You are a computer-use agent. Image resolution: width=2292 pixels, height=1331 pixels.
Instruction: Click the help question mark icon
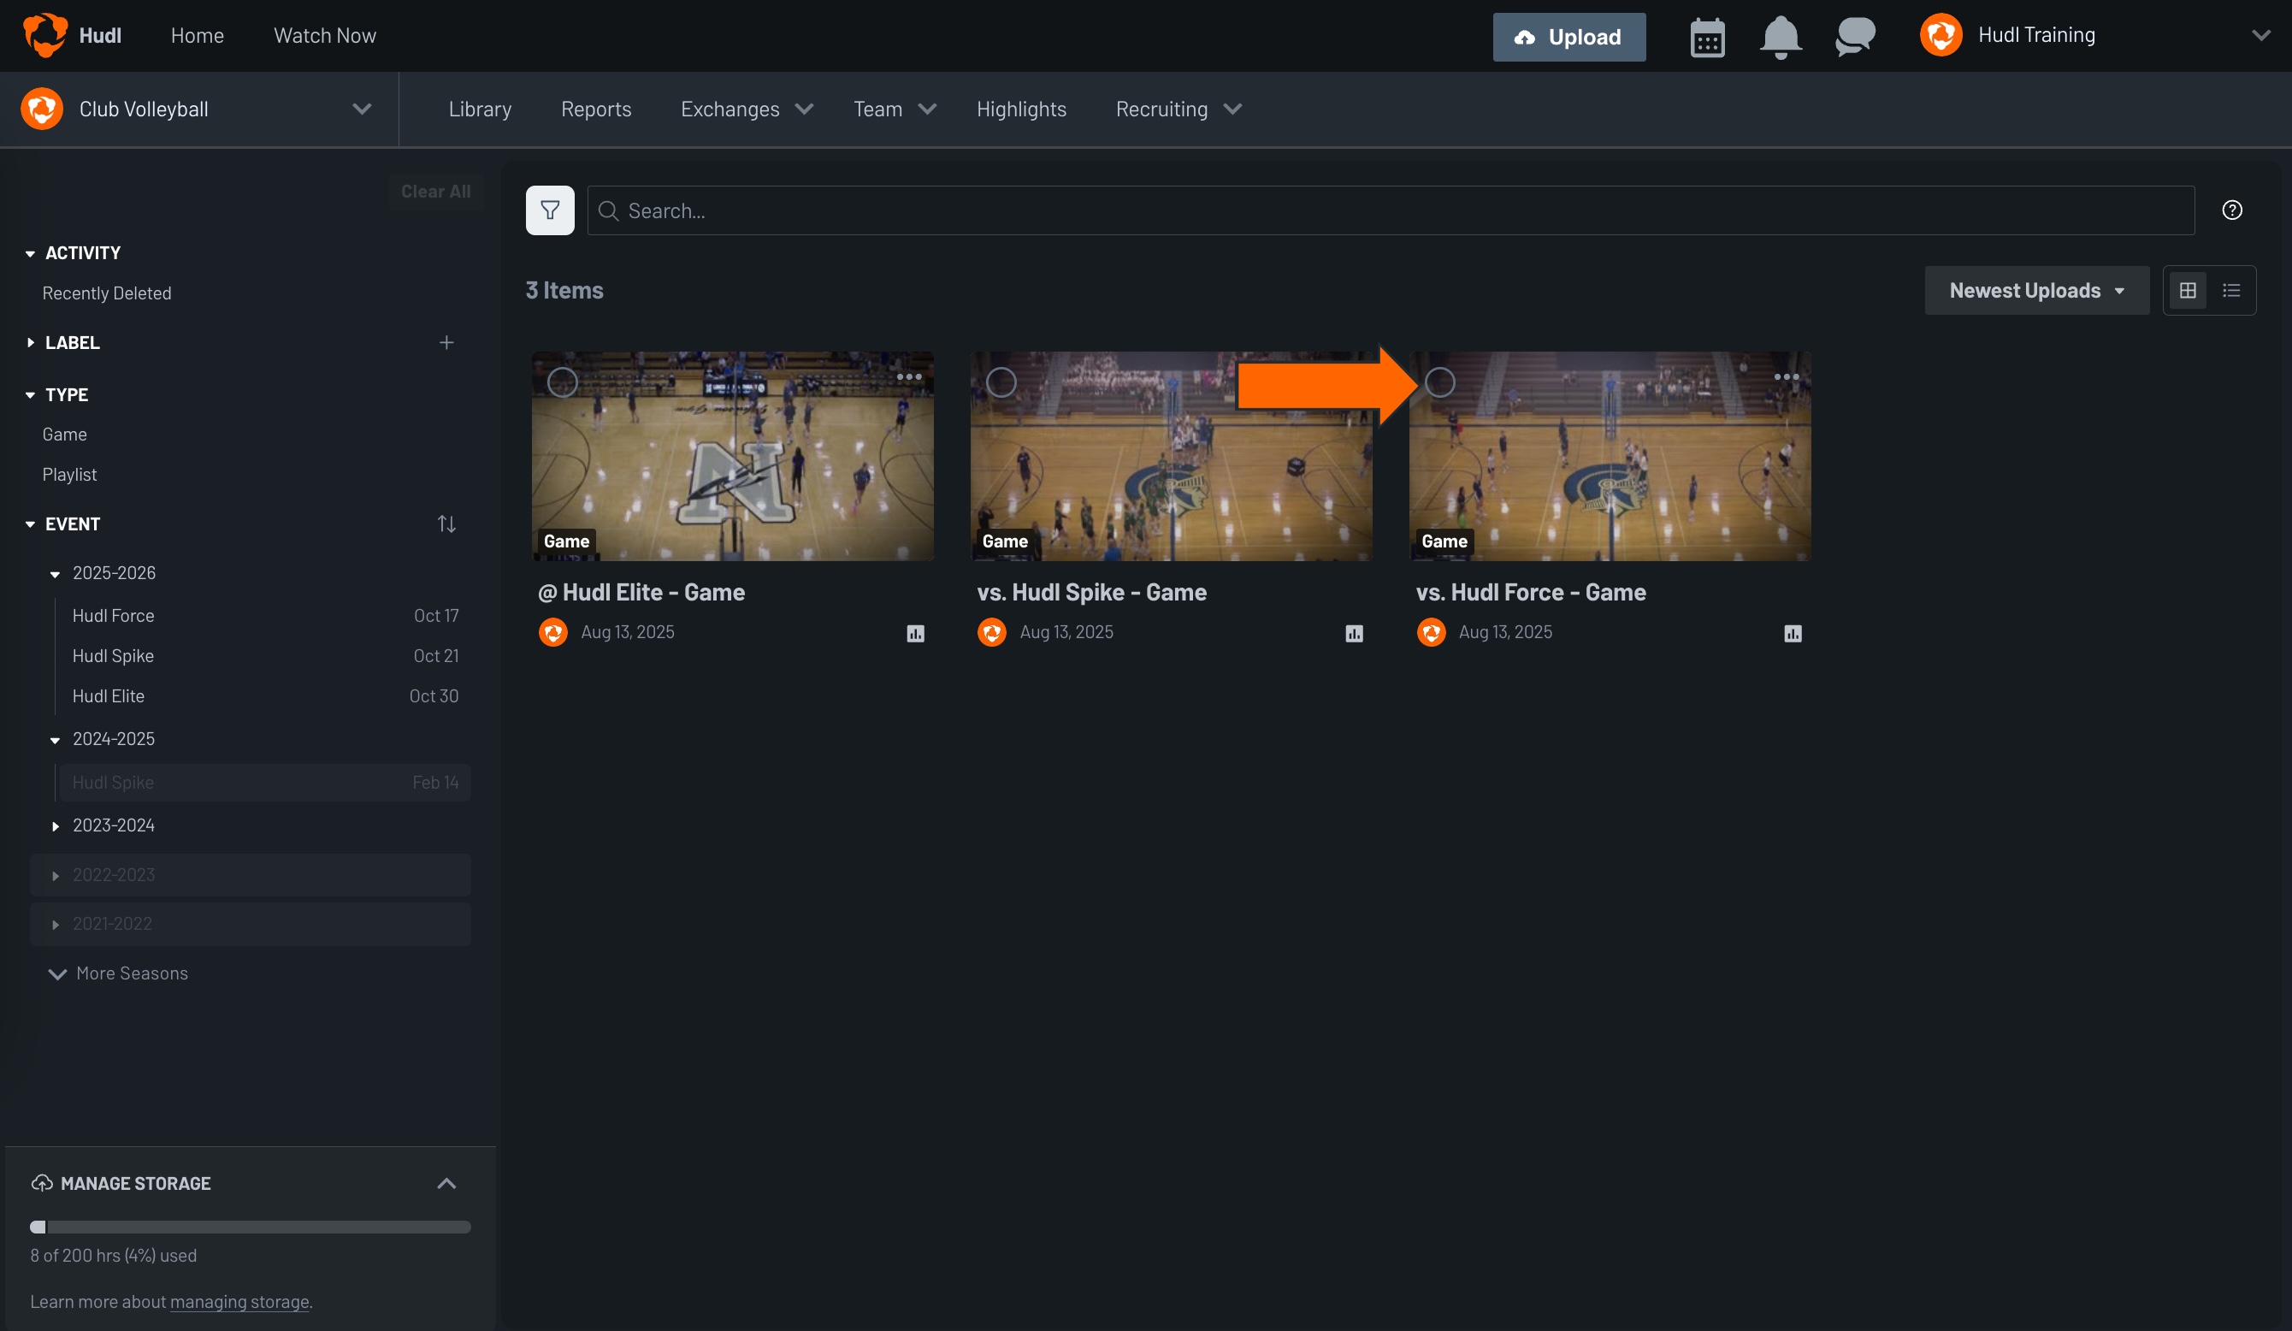(2232, 211)
